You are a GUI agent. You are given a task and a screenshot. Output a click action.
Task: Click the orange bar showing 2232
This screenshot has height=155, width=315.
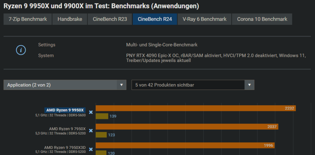(196, 108)
